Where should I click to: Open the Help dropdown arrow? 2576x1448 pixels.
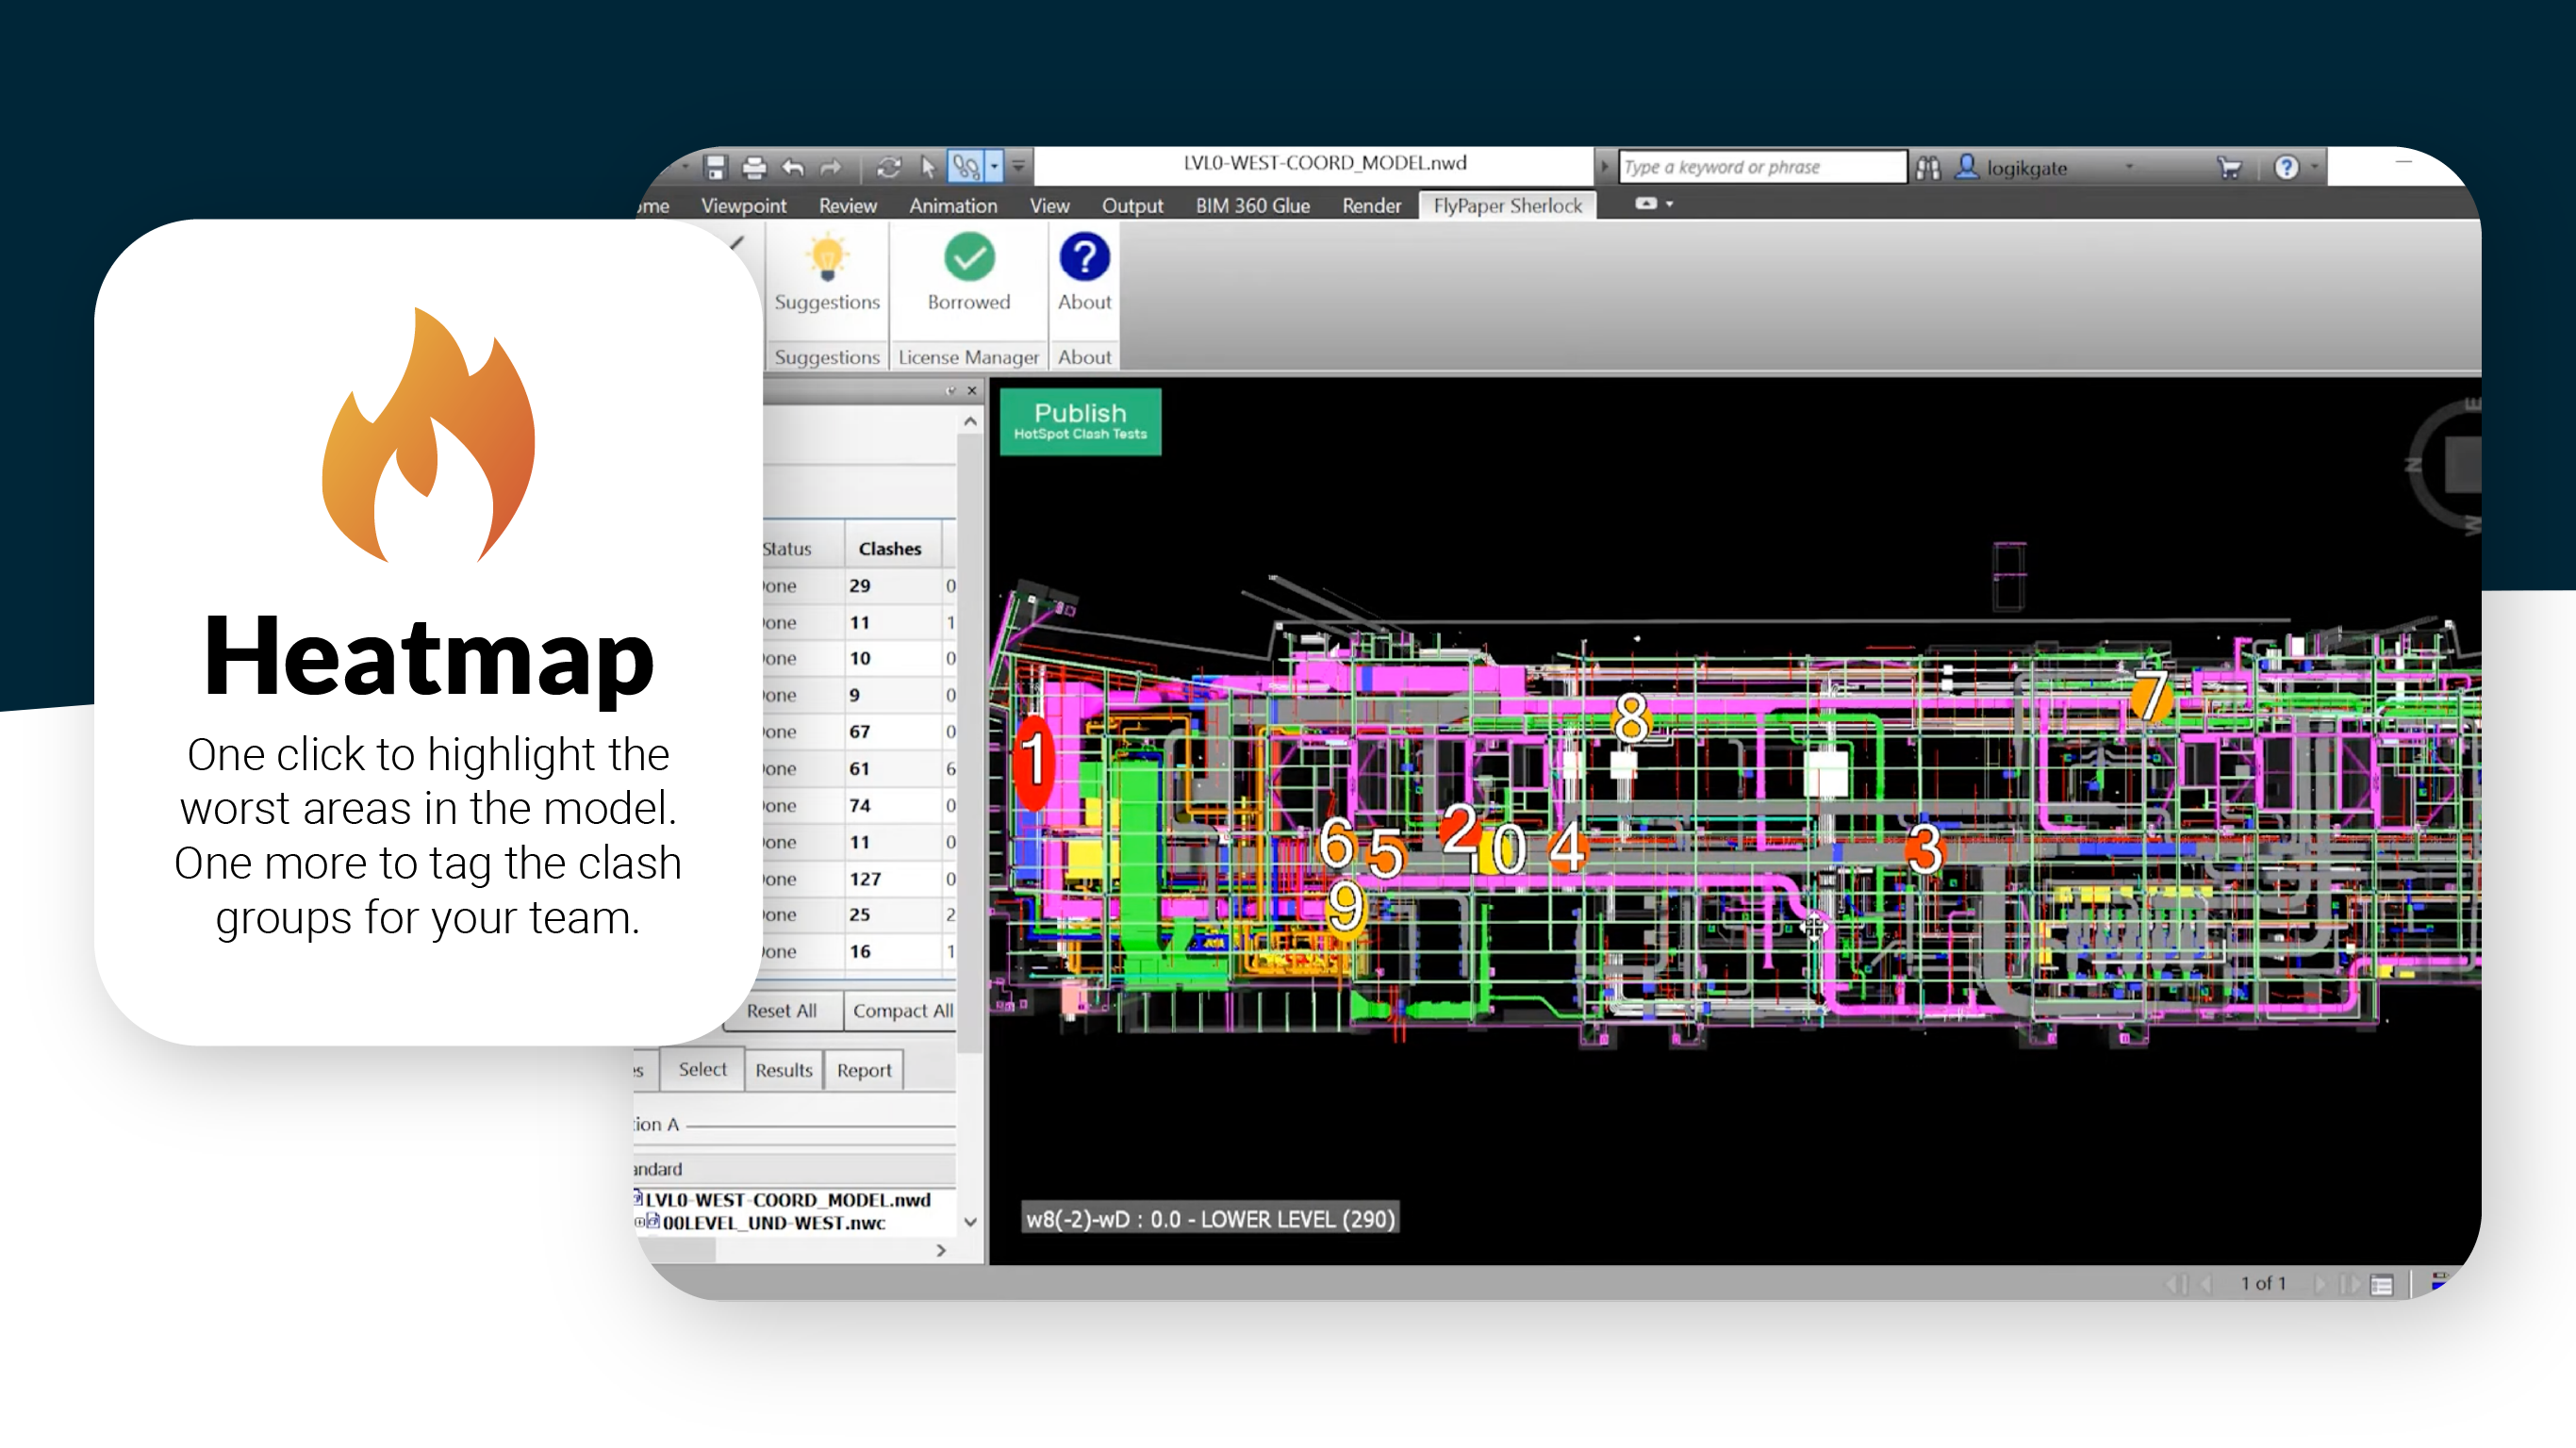tap(2314, 168)
